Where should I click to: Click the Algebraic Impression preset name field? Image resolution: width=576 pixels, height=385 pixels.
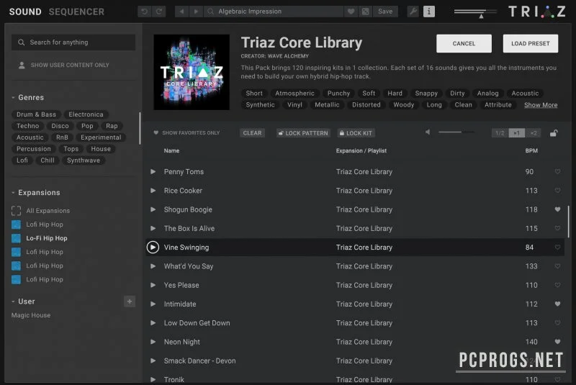[x=274, y=12]
